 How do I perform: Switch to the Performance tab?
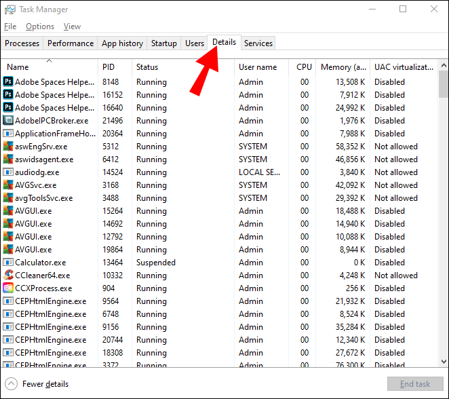pos(71,43)
